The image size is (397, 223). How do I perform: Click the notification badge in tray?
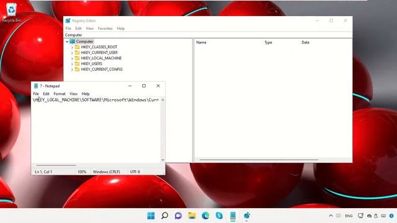tap(391, 216)
